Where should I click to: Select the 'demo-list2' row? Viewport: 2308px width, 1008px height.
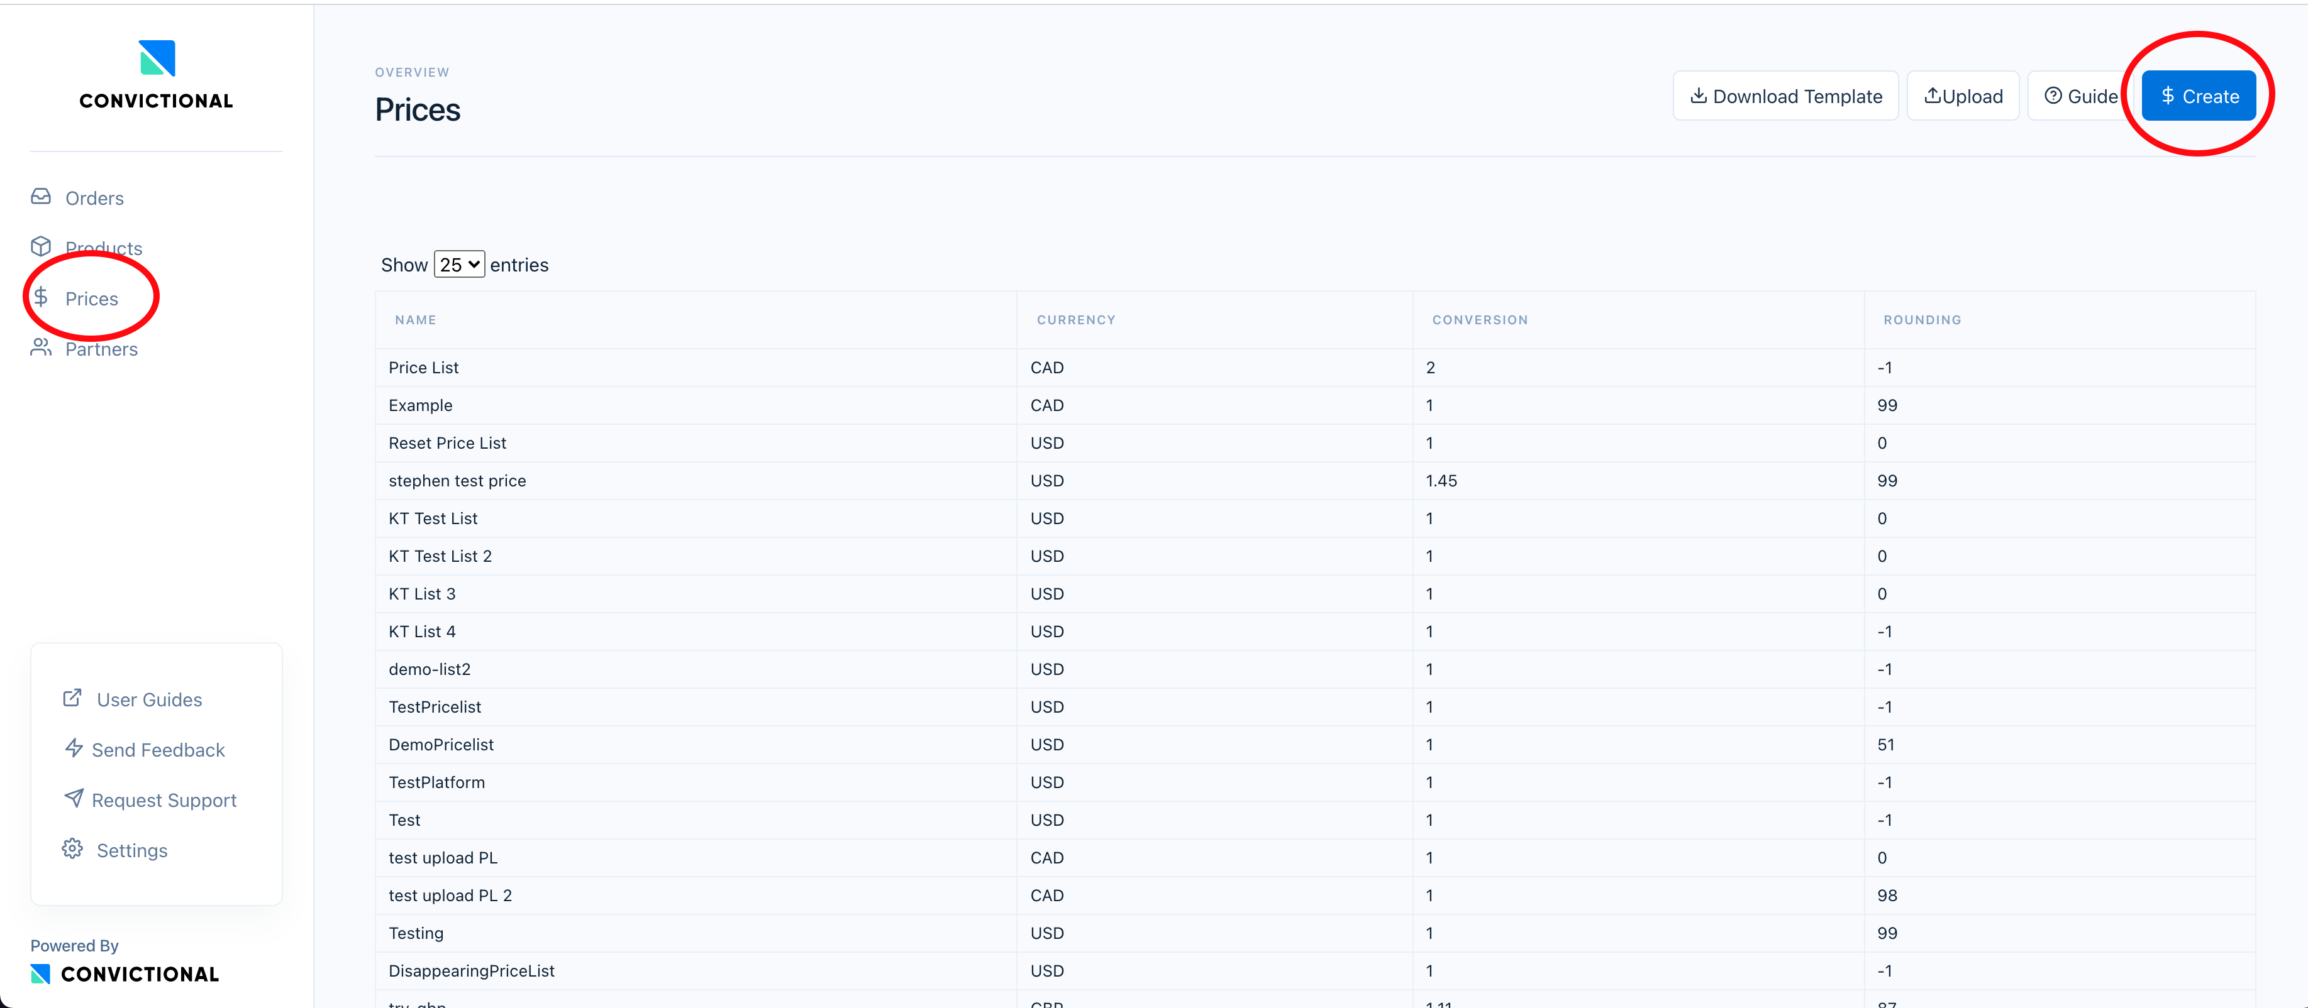(x=1315, y=669)
